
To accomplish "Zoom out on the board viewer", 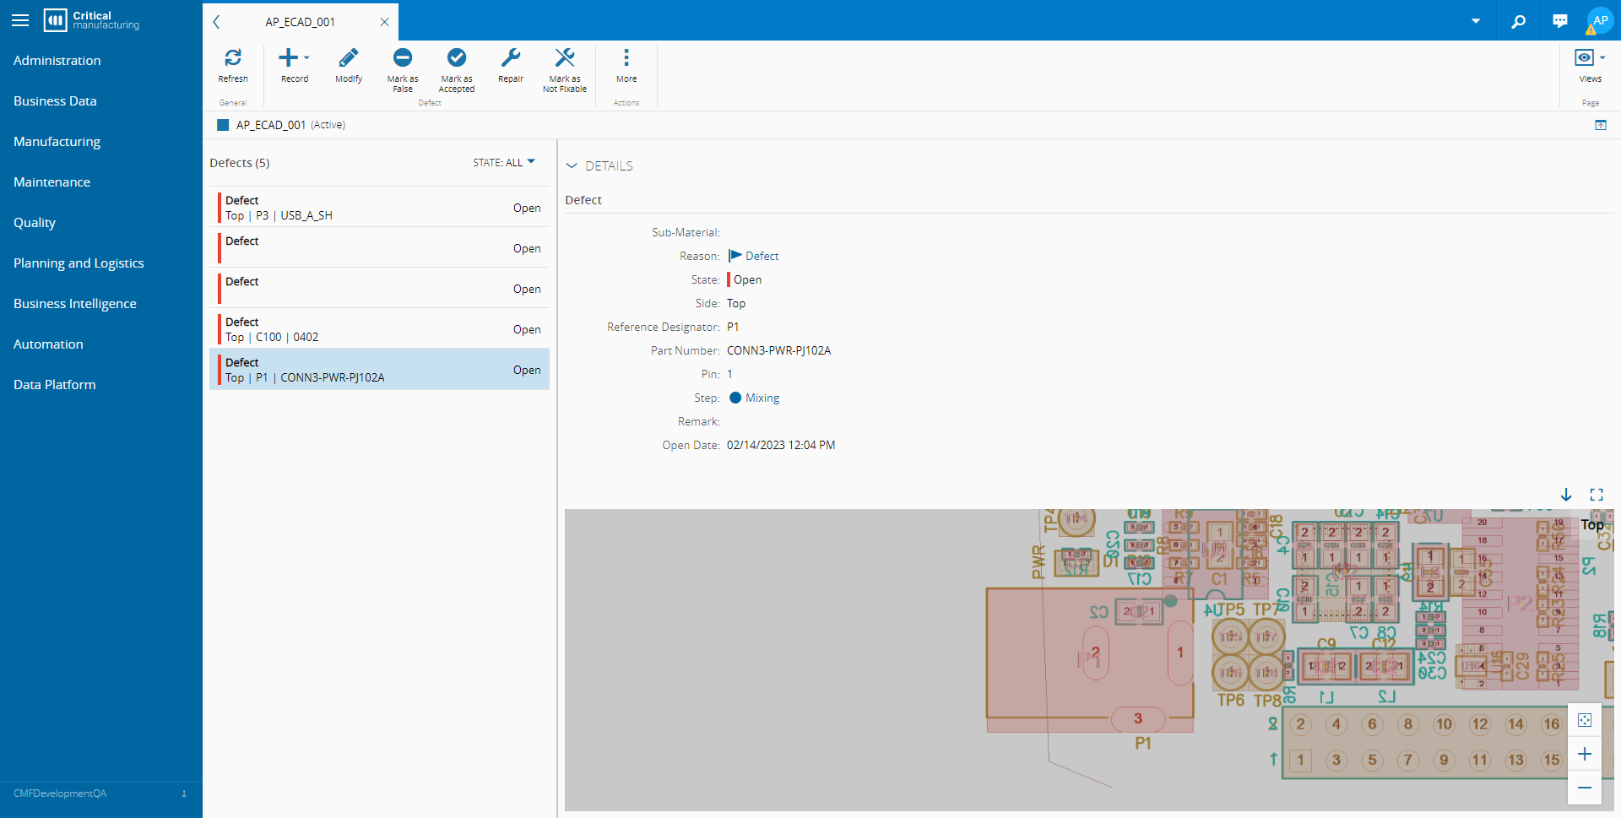I will [1584, 788].
